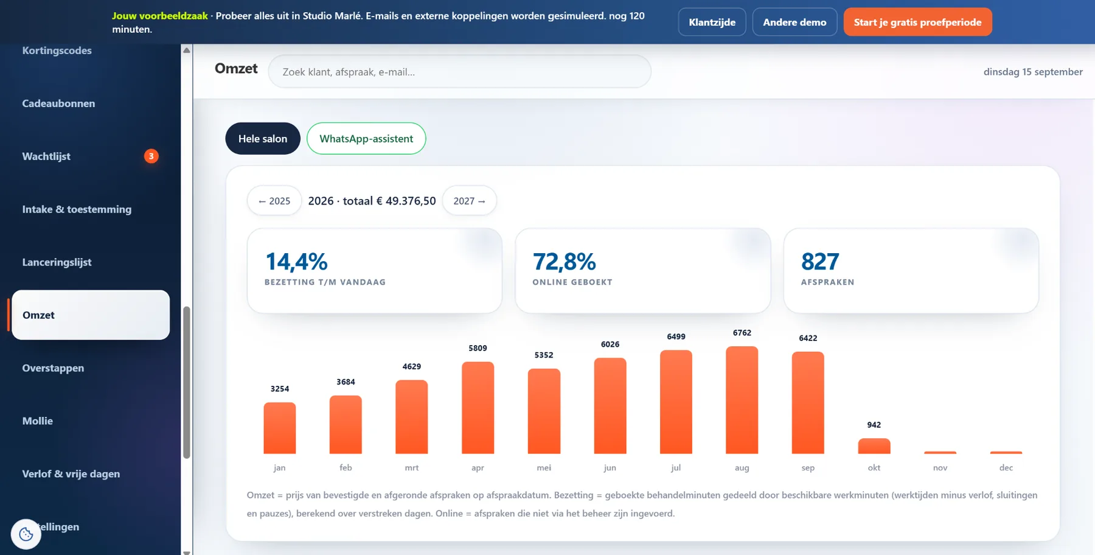Screen dimensions: 1095x555
Task: Open cookie settings icon bottom-left
Action: [x=26, y=534]
